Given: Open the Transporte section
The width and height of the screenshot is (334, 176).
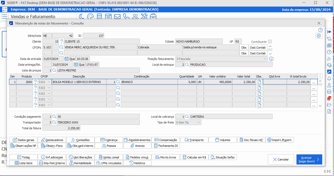Looking at the screenshot, I should click(194, 140).
